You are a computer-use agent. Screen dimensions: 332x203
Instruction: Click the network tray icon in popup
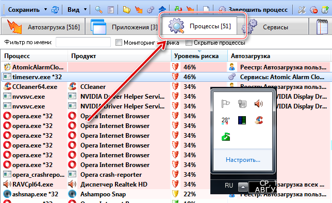[242, 104]
